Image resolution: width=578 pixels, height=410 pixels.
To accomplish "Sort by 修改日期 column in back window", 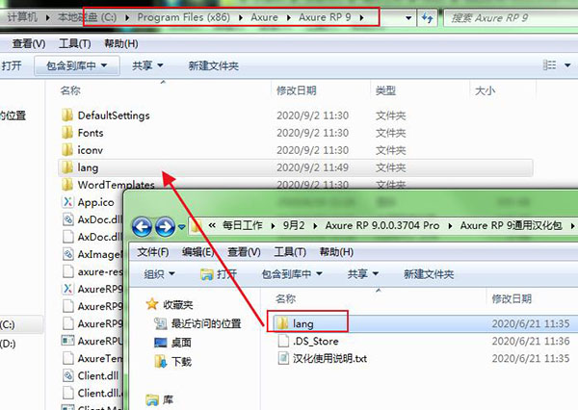I will [297, 90].
